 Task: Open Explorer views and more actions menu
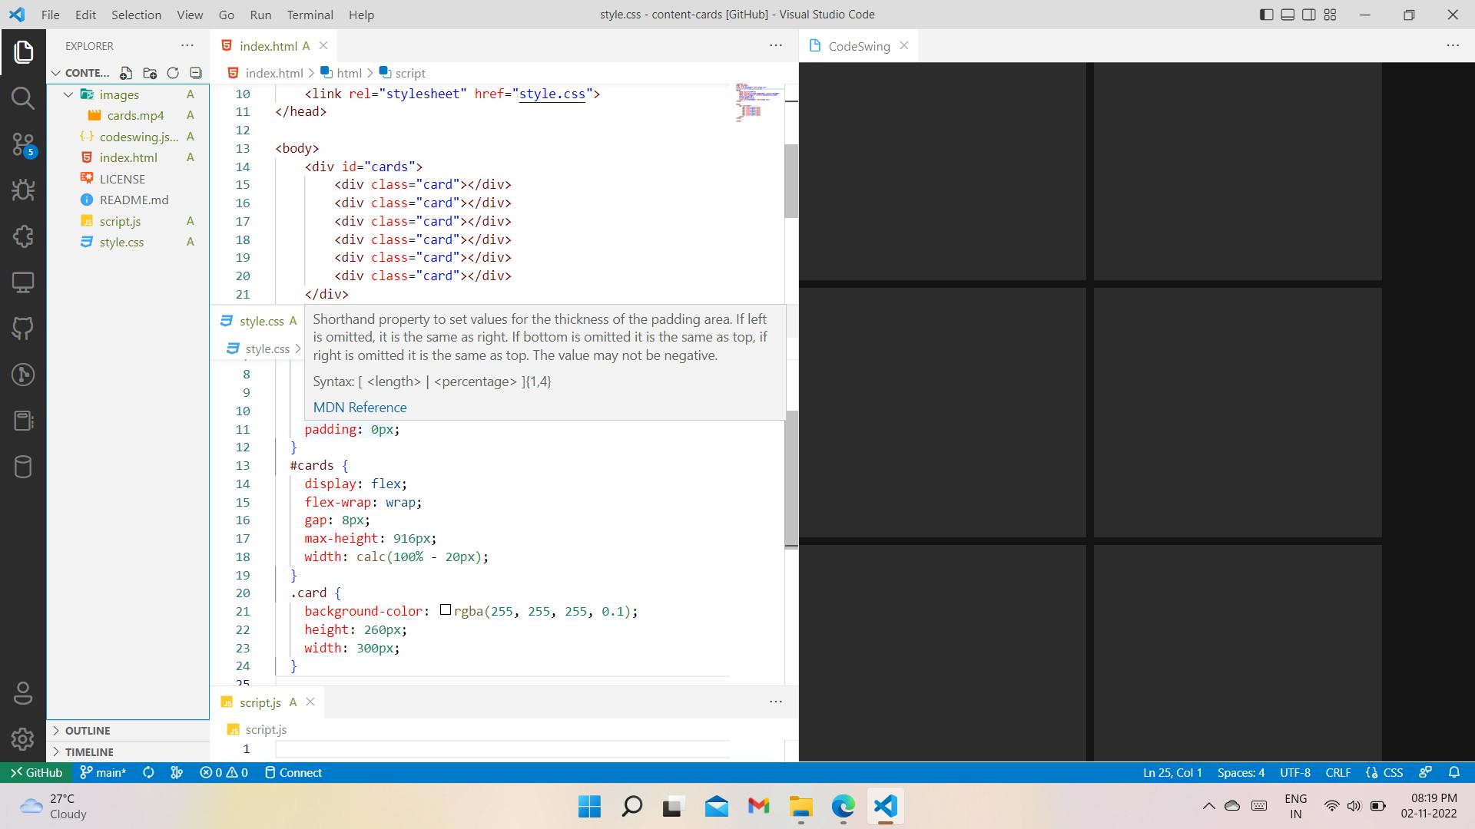coord(187,45)
